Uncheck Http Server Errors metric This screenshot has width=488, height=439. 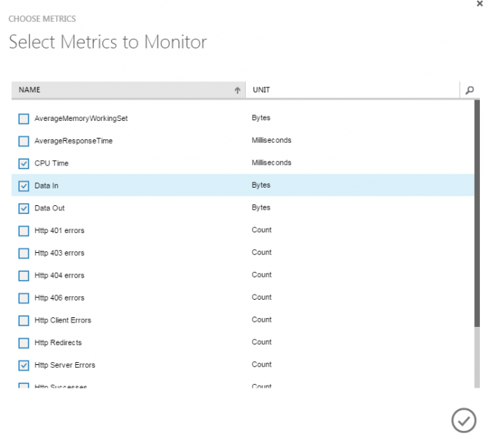(23, 365)
